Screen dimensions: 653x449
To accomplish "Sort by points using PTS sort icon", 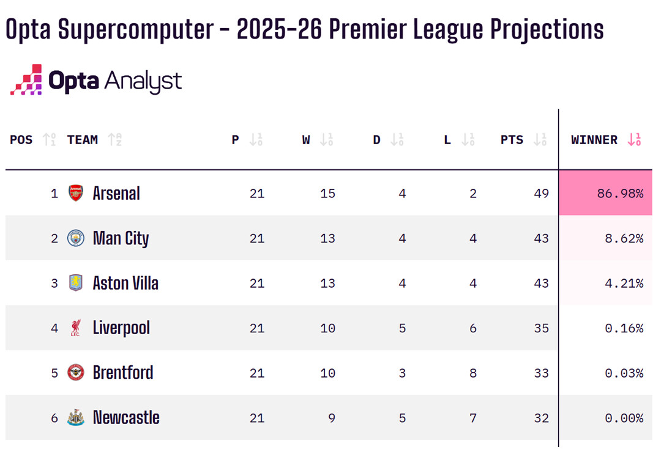I will (540, 140).
